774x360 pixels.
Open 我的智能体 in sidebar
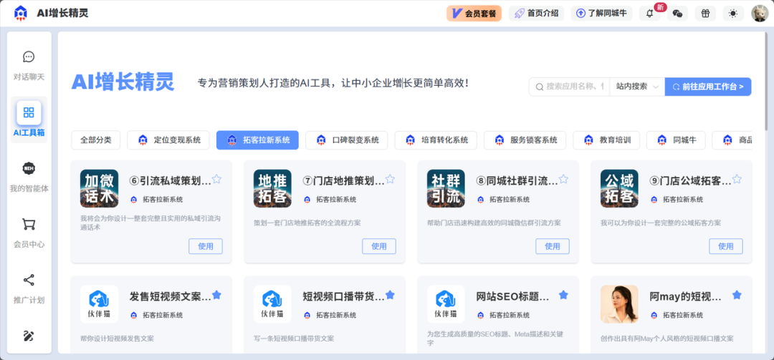[29, 177]
